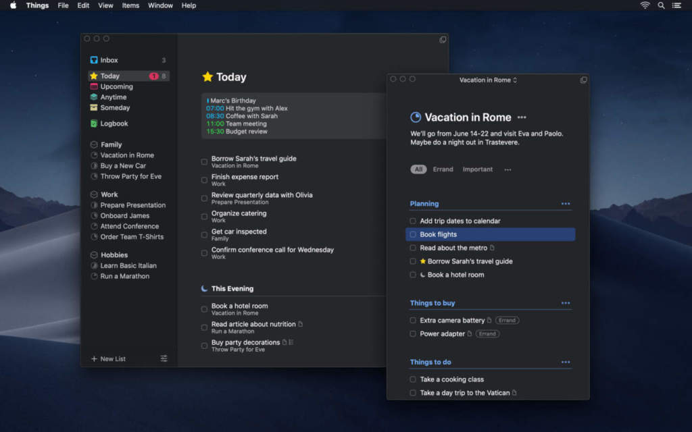Viewport: 692px width, 432px height.
Task: Click the Spotlight search icon in menu bar
Action: pyautogui.click(x=661, y=5)
